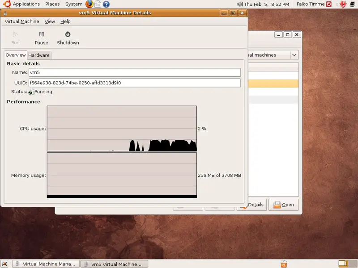Image resolution: width=358 pixels, height=268 pixels.
Task: Click the red power icon next to Falko Timme
Action: pyautogui.click(x=329, y=4)
